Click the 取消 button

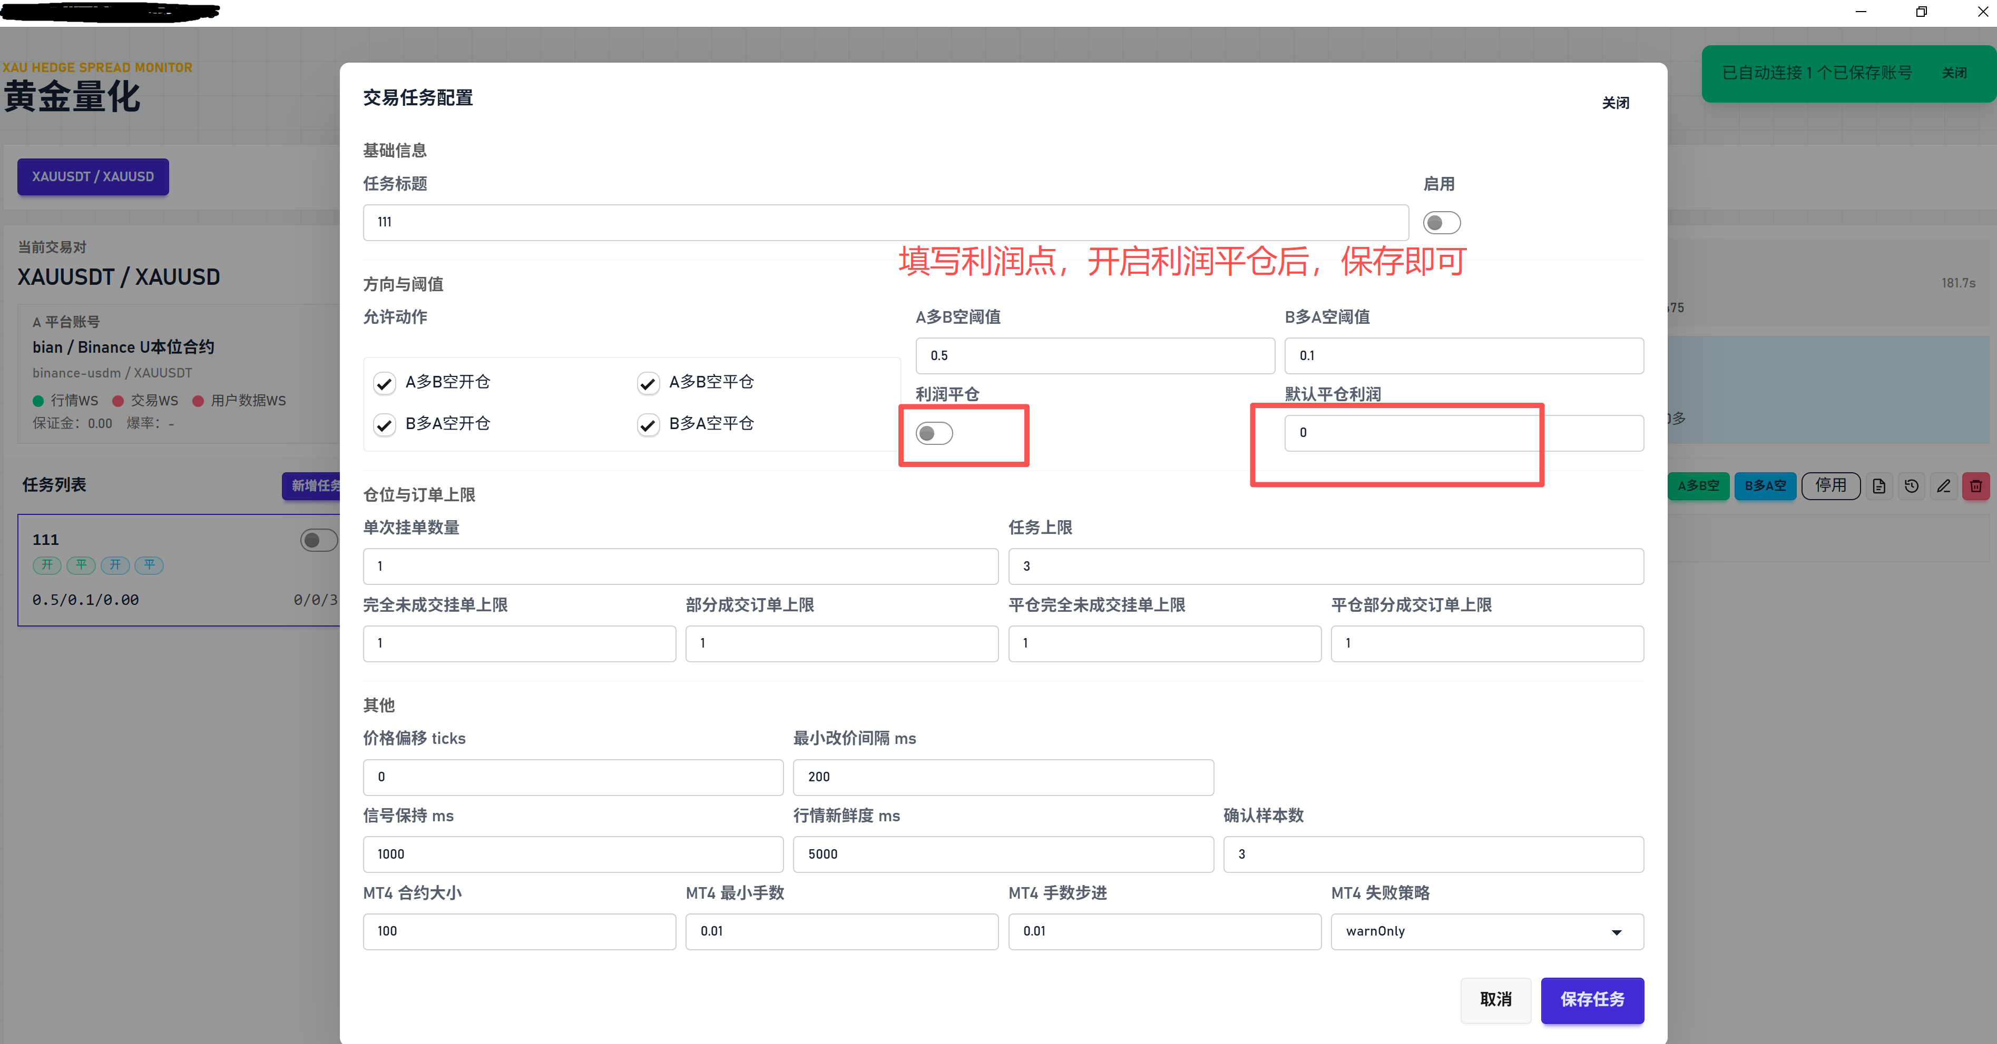pyautogui.click(x=1495, y=1000)
